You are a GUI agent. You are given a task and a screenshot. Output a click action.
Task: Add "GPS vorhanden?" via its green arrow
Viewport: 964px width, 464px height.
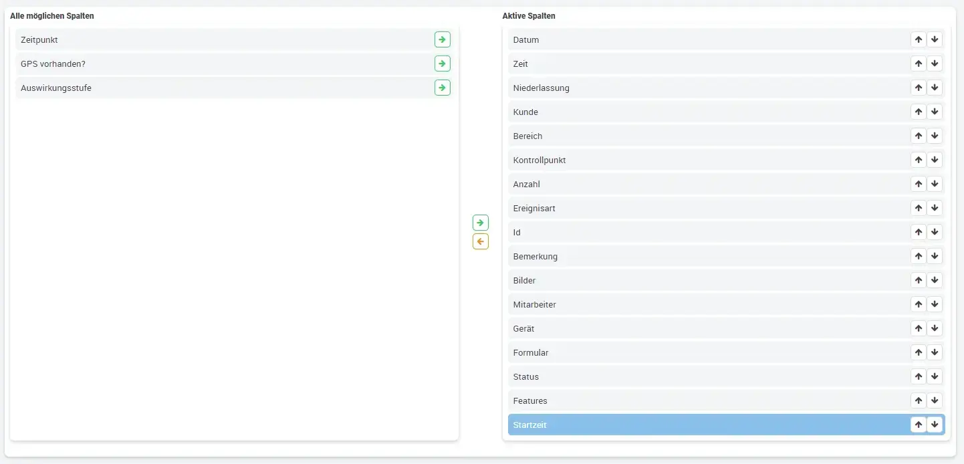click(442, 64)
